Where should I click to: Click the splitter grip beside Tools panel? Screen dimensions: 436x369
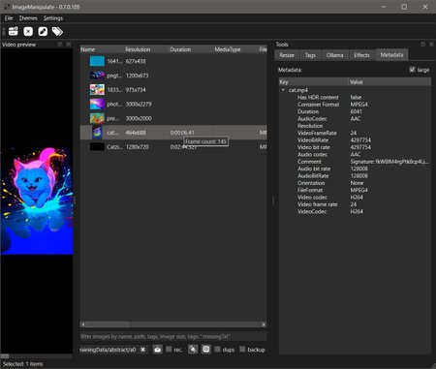click(x=273, y=200)
